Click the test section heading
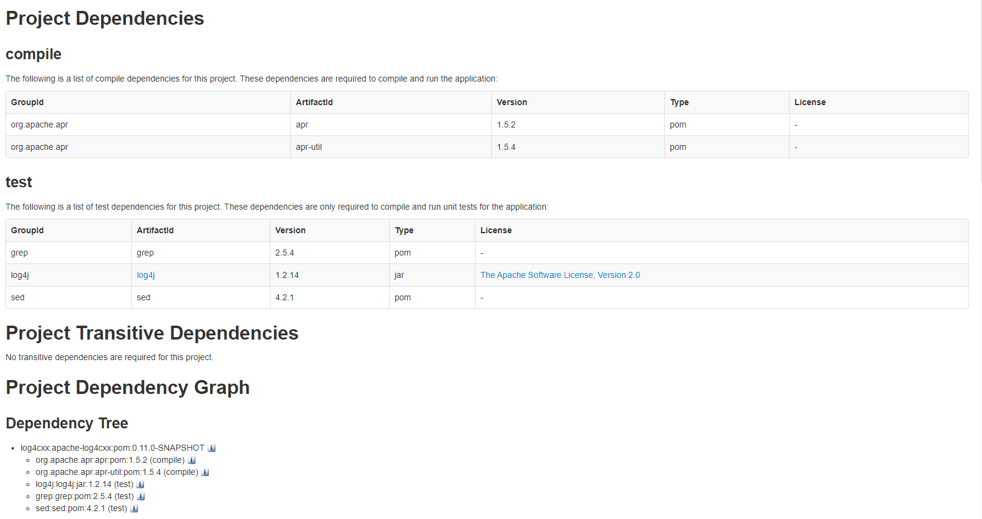 pyautogui.click(x=19, y=182)
